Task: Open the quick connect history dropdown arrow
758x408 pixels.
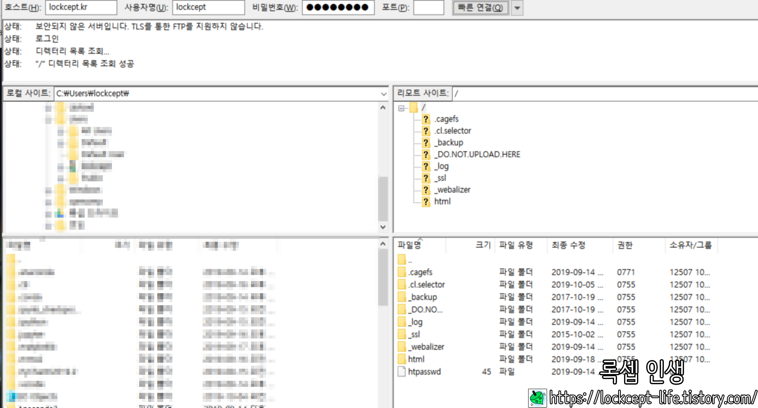Action: click(517, 8)
